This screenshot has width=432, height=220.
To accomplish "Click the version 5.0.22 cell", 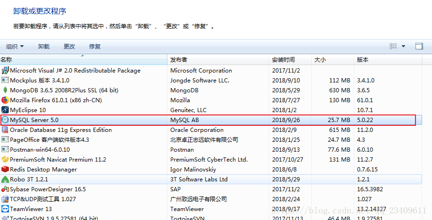I will [x=366, y=120].
